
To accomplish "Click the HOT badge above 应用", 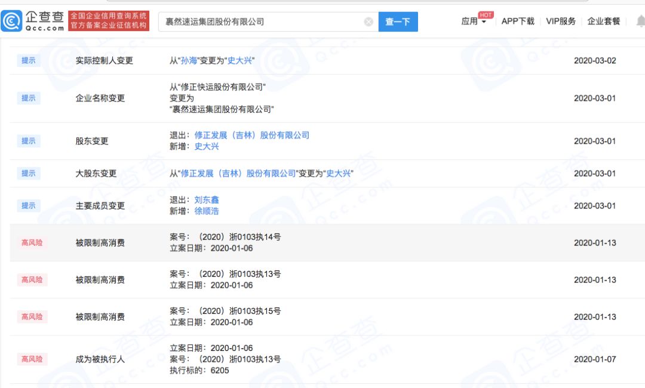I will coord(486,14).
